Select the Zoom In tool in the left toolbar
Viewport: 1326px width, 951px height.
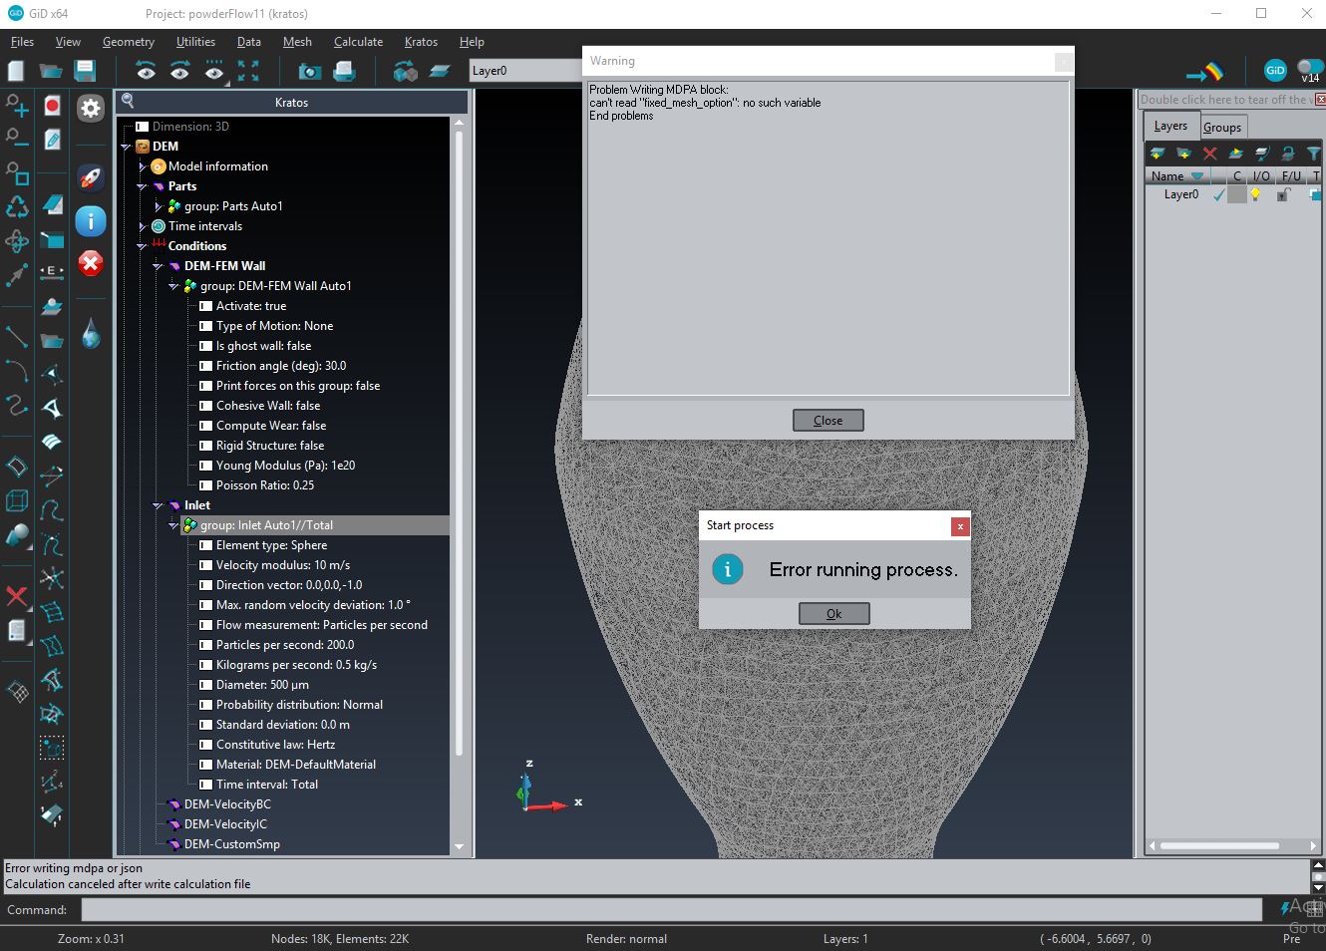[x=15, y=107]
